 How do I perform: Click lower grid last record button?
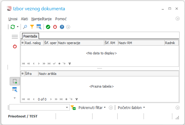click(61, 99)
